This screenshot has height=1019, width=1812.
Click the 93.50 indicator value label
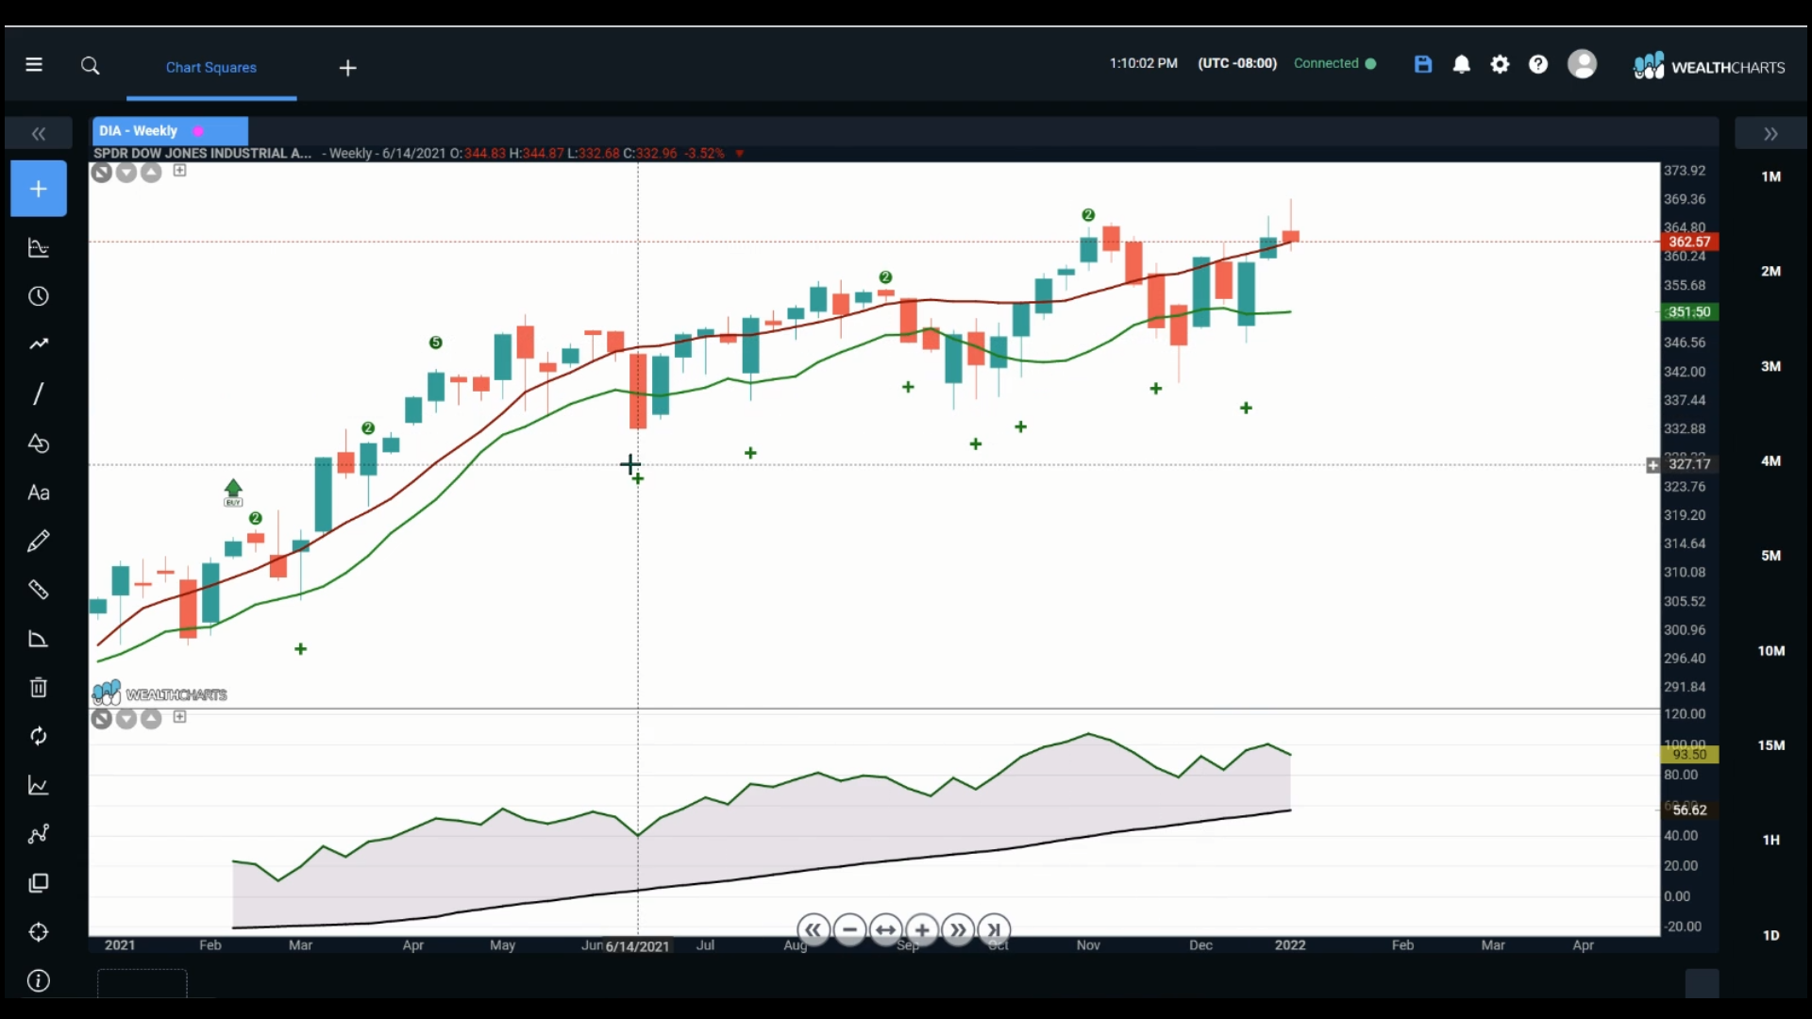tap(1688, 755)
